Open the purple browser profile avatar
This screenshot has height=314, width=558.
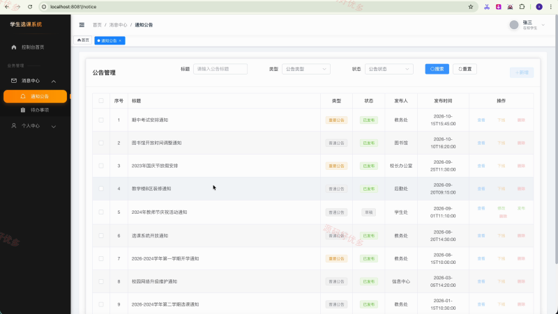pos(538,7)
